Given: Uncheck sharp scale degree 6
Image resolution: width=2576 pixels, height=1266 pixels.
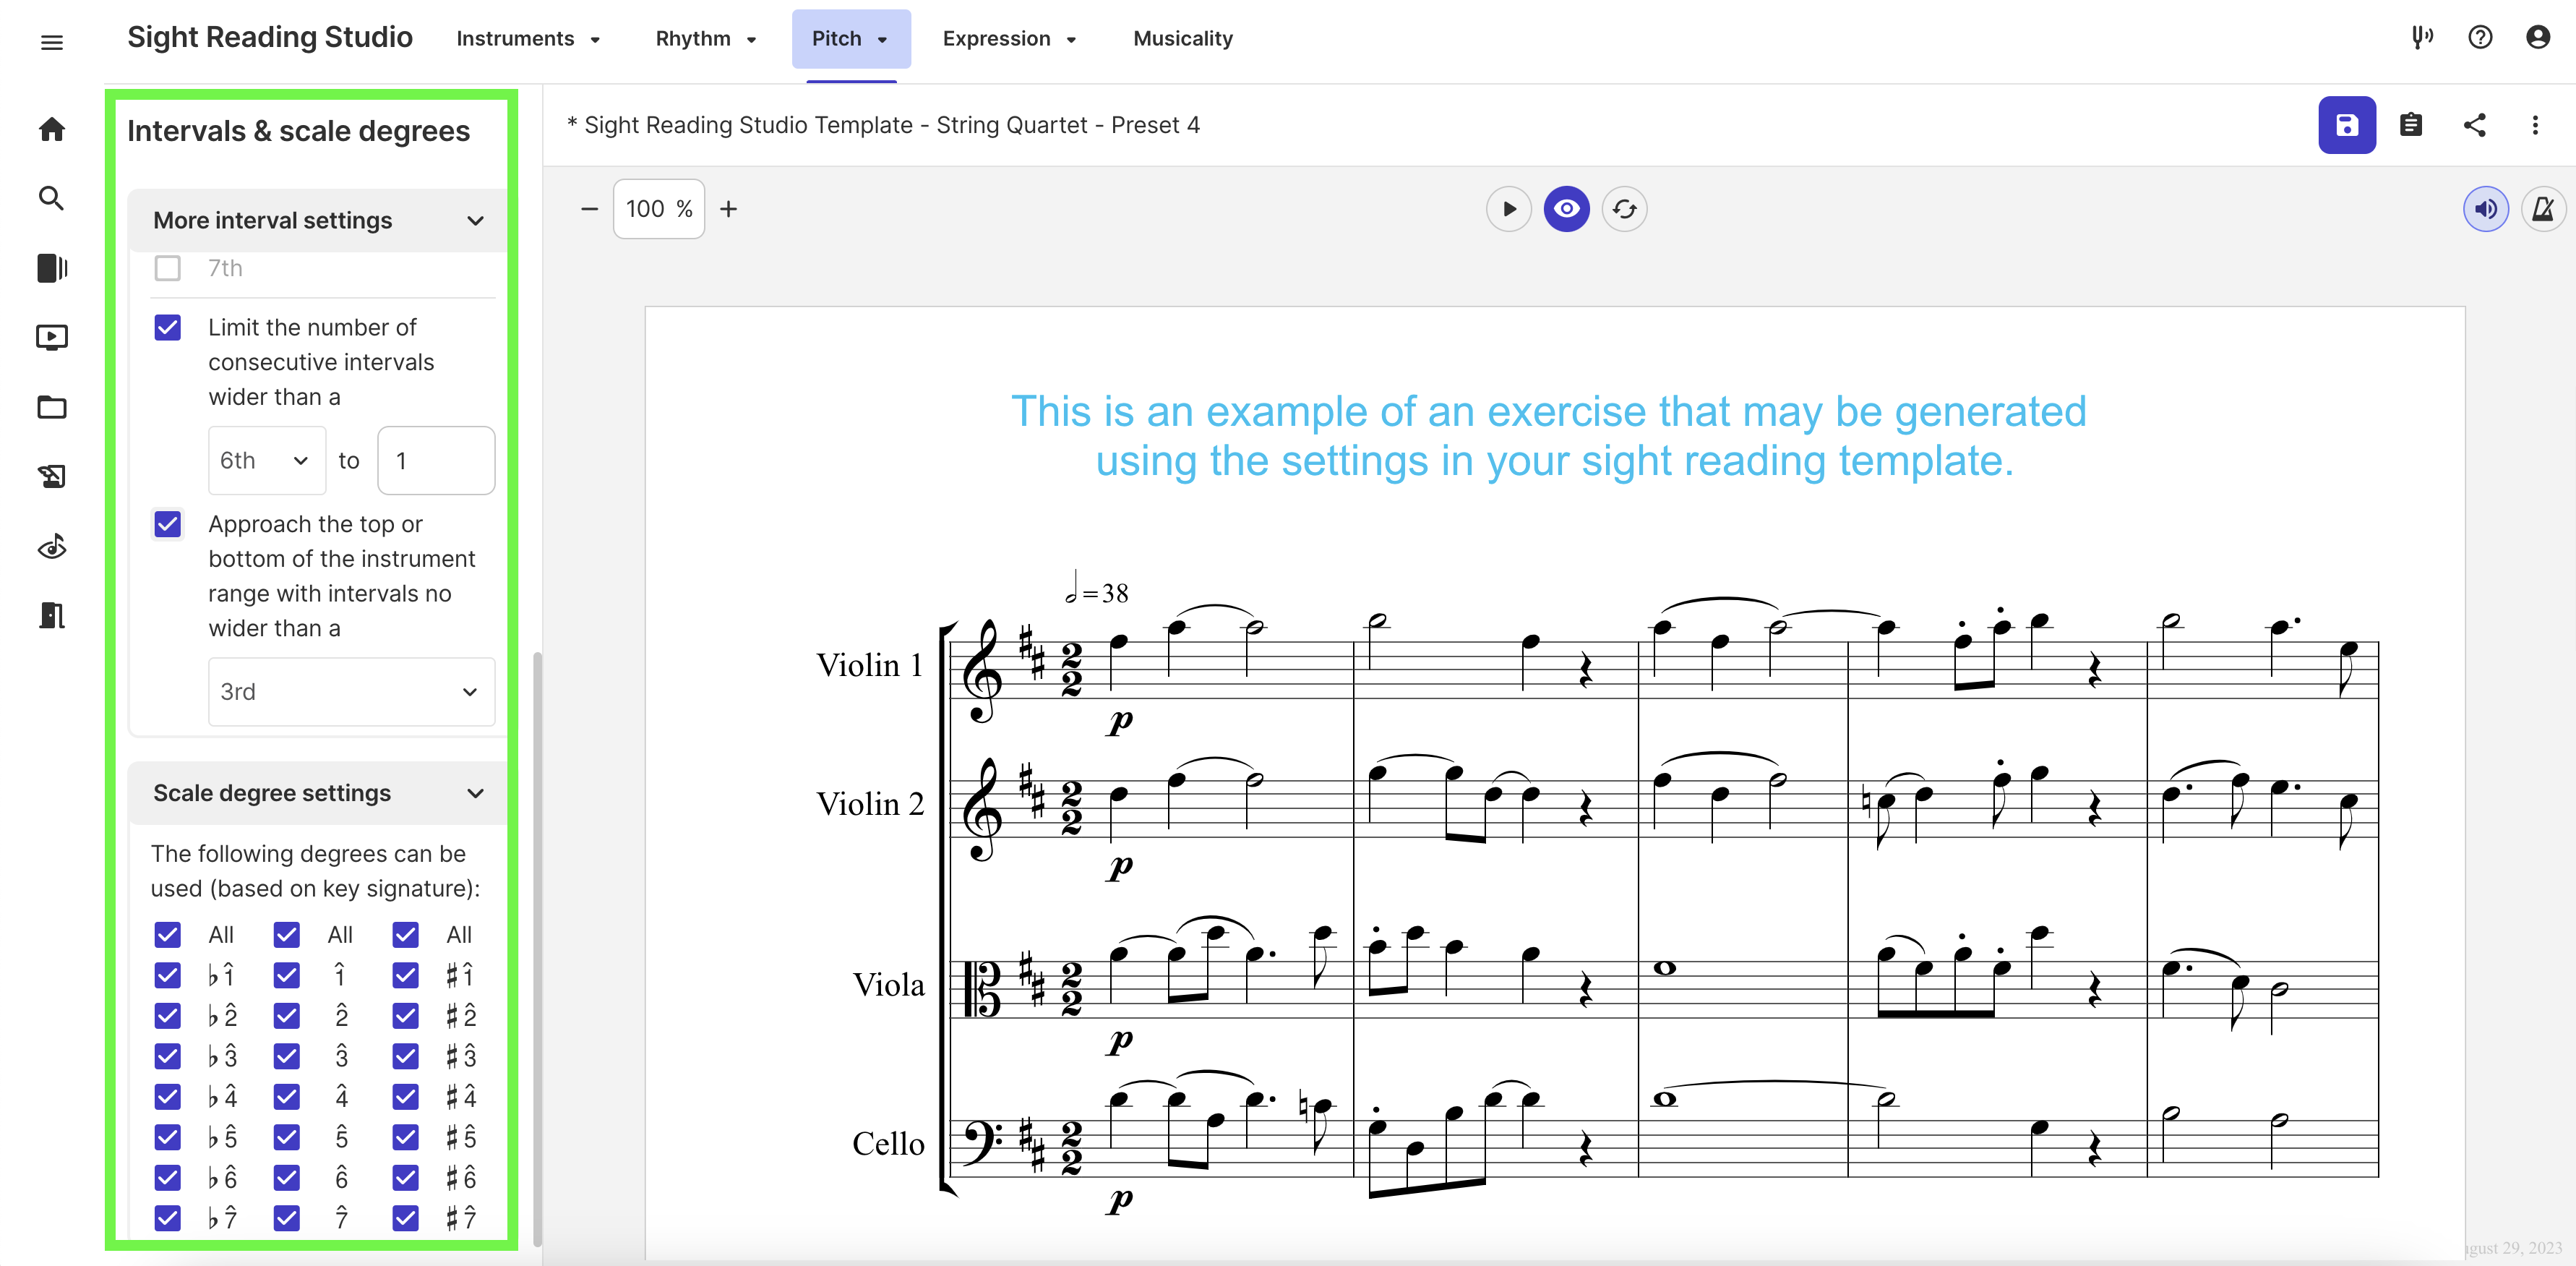Looking at the screenshot, I should pyautogui.click(x=406, y=1178).
